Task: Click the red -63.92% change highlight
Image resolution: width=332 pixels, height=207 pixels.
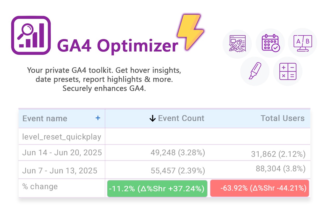Action: pyautogui.click(x=260, y=188)
